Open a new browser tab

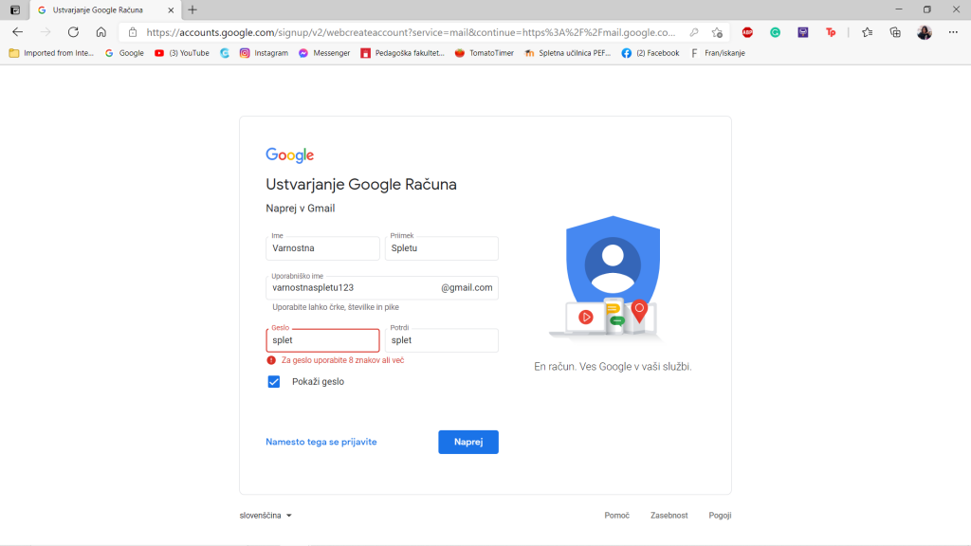(x=192, y=9)
